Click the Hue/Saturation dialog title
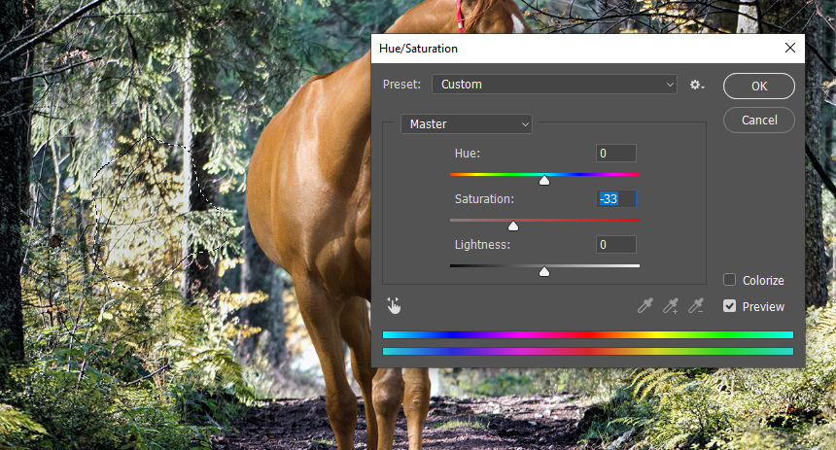This screenshot has height=450, width=836. pyautogui.click(x=419, y=49)
